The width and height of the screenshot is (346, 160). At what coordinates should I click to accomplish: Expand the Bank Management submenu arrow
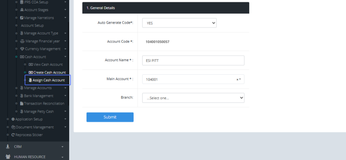point(65,96)
